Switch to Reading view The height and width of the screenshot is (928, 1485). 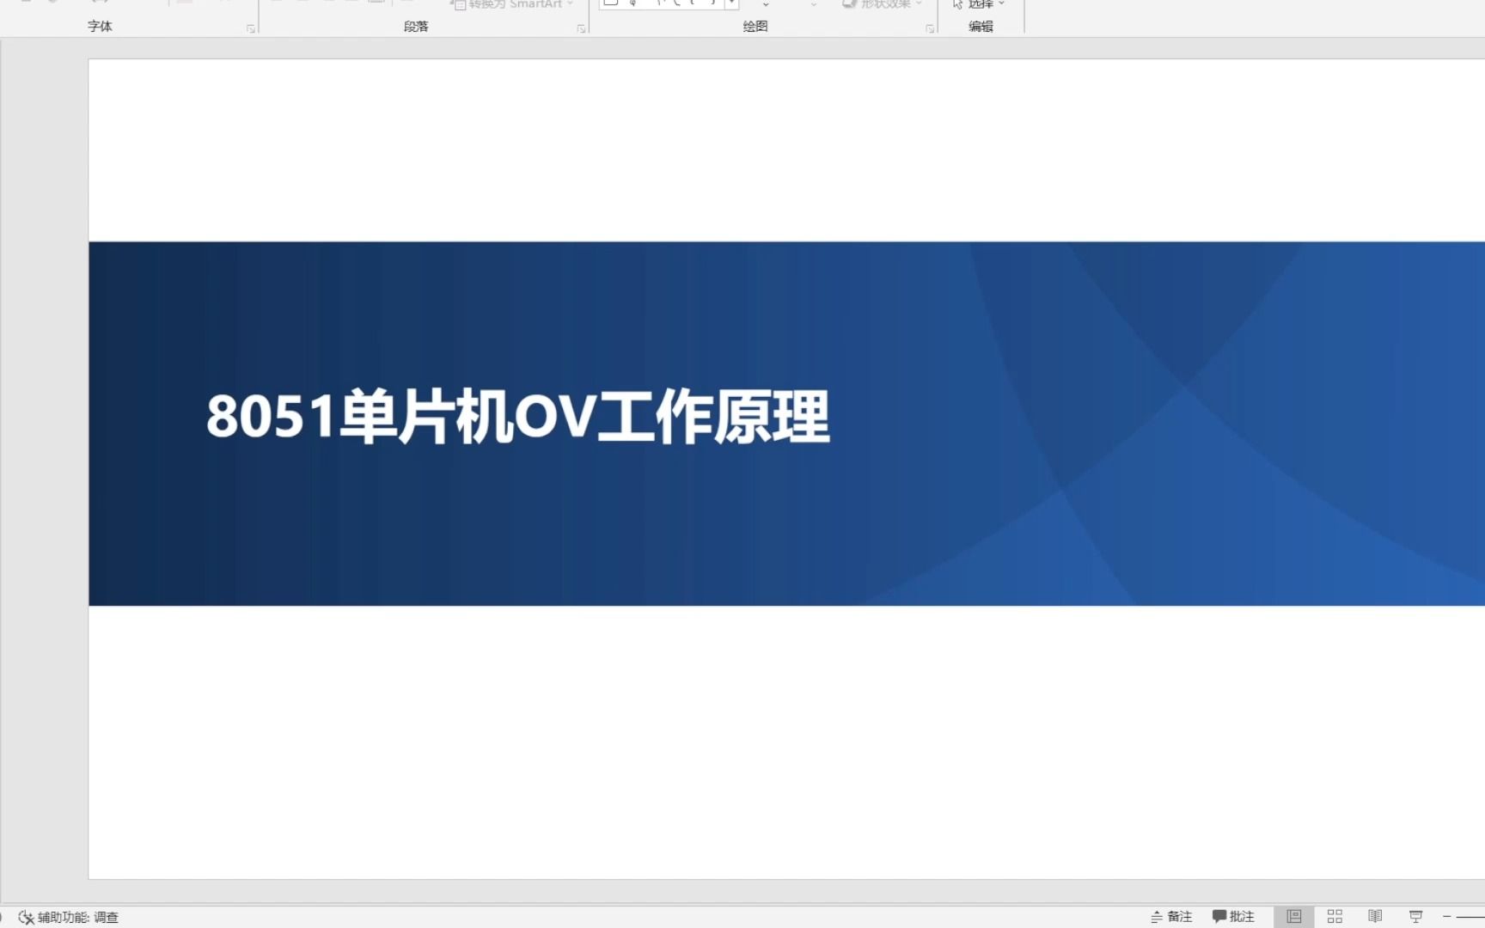[1375, 917]
